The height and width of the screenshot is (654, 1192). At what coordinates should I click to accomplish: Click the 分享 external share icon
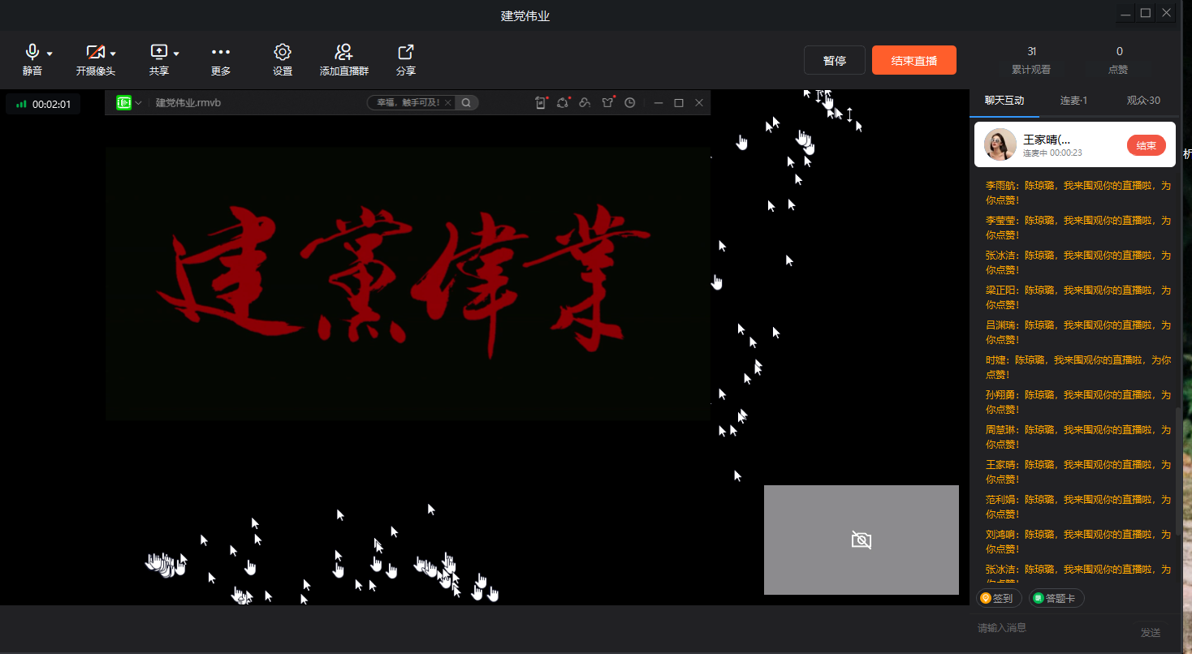[x=406, y=53]
